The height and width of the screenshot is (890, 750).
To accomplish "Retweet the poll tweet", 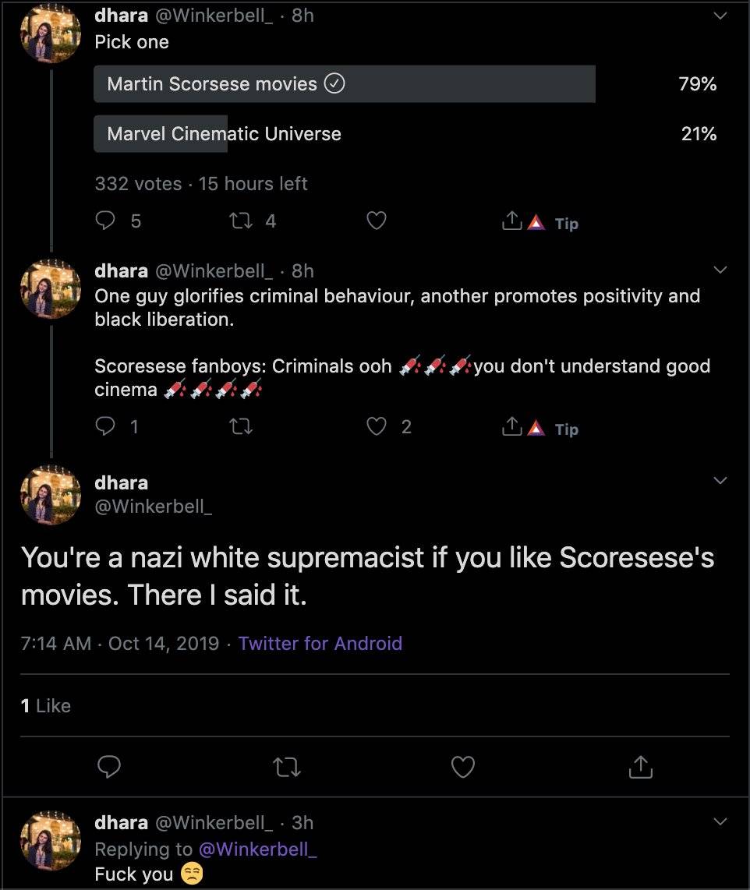I will coord(240,221).
